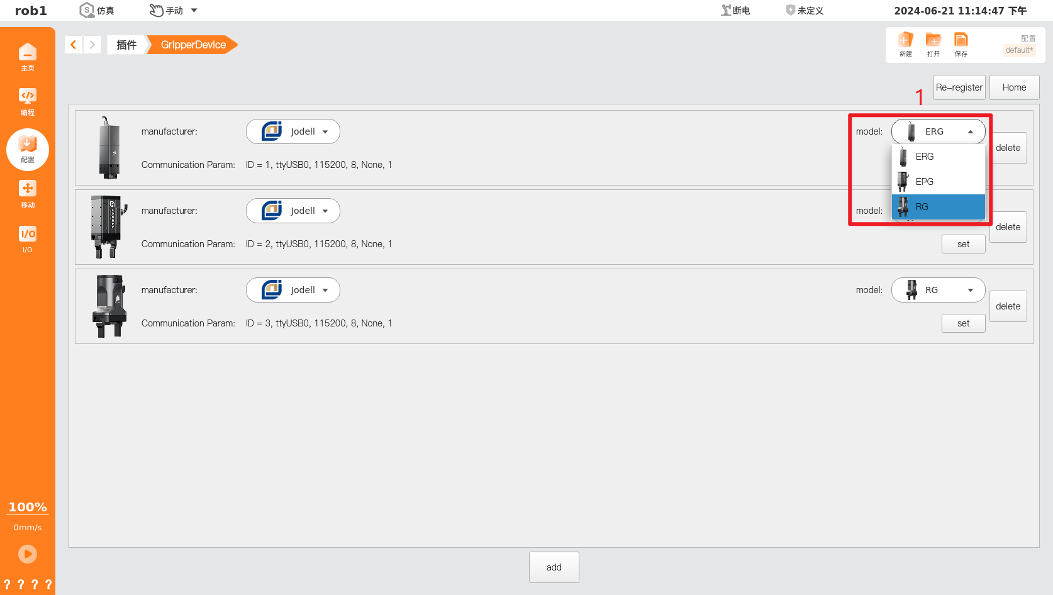Open the 主页 home sidebar icon

pyautogui.click(x=28, y=56)
